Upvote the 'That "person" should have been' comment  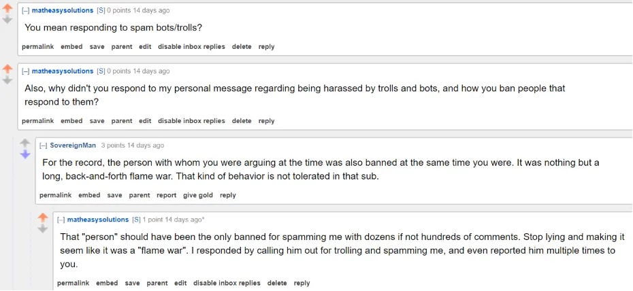click(43, 218)
